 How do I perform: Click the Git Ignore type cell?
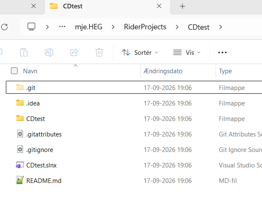240,150
